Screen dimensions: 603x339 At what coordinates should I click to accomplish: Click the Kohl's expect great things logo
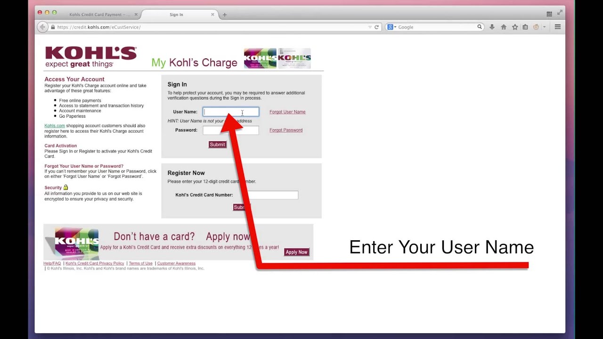click(x=91, y=57)
